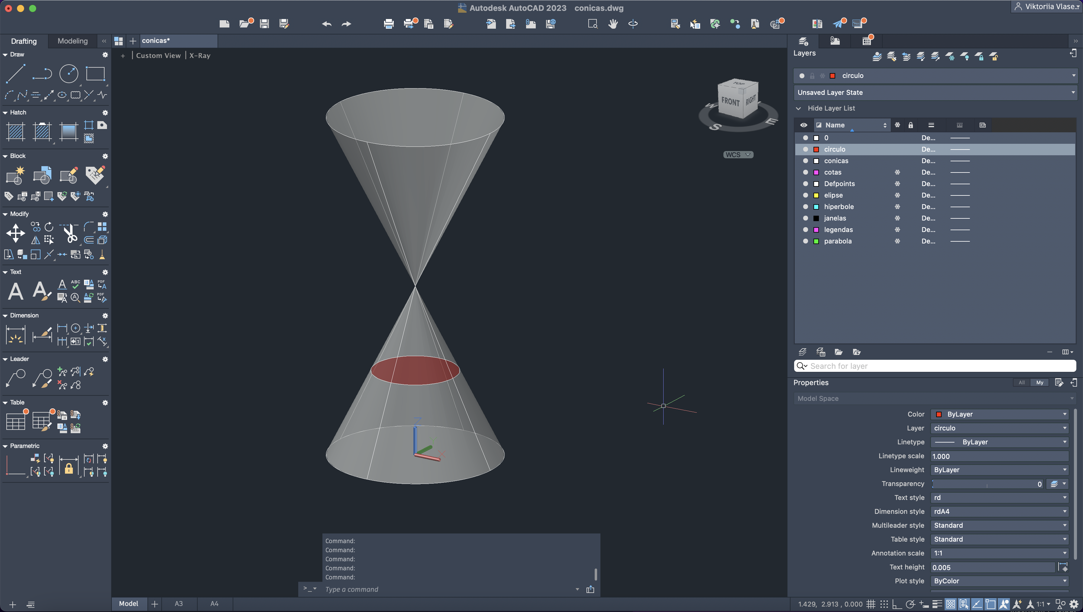Choose the Rectangle draw tool
Screen dimensions: 1083x612
[x=95, y=74]
